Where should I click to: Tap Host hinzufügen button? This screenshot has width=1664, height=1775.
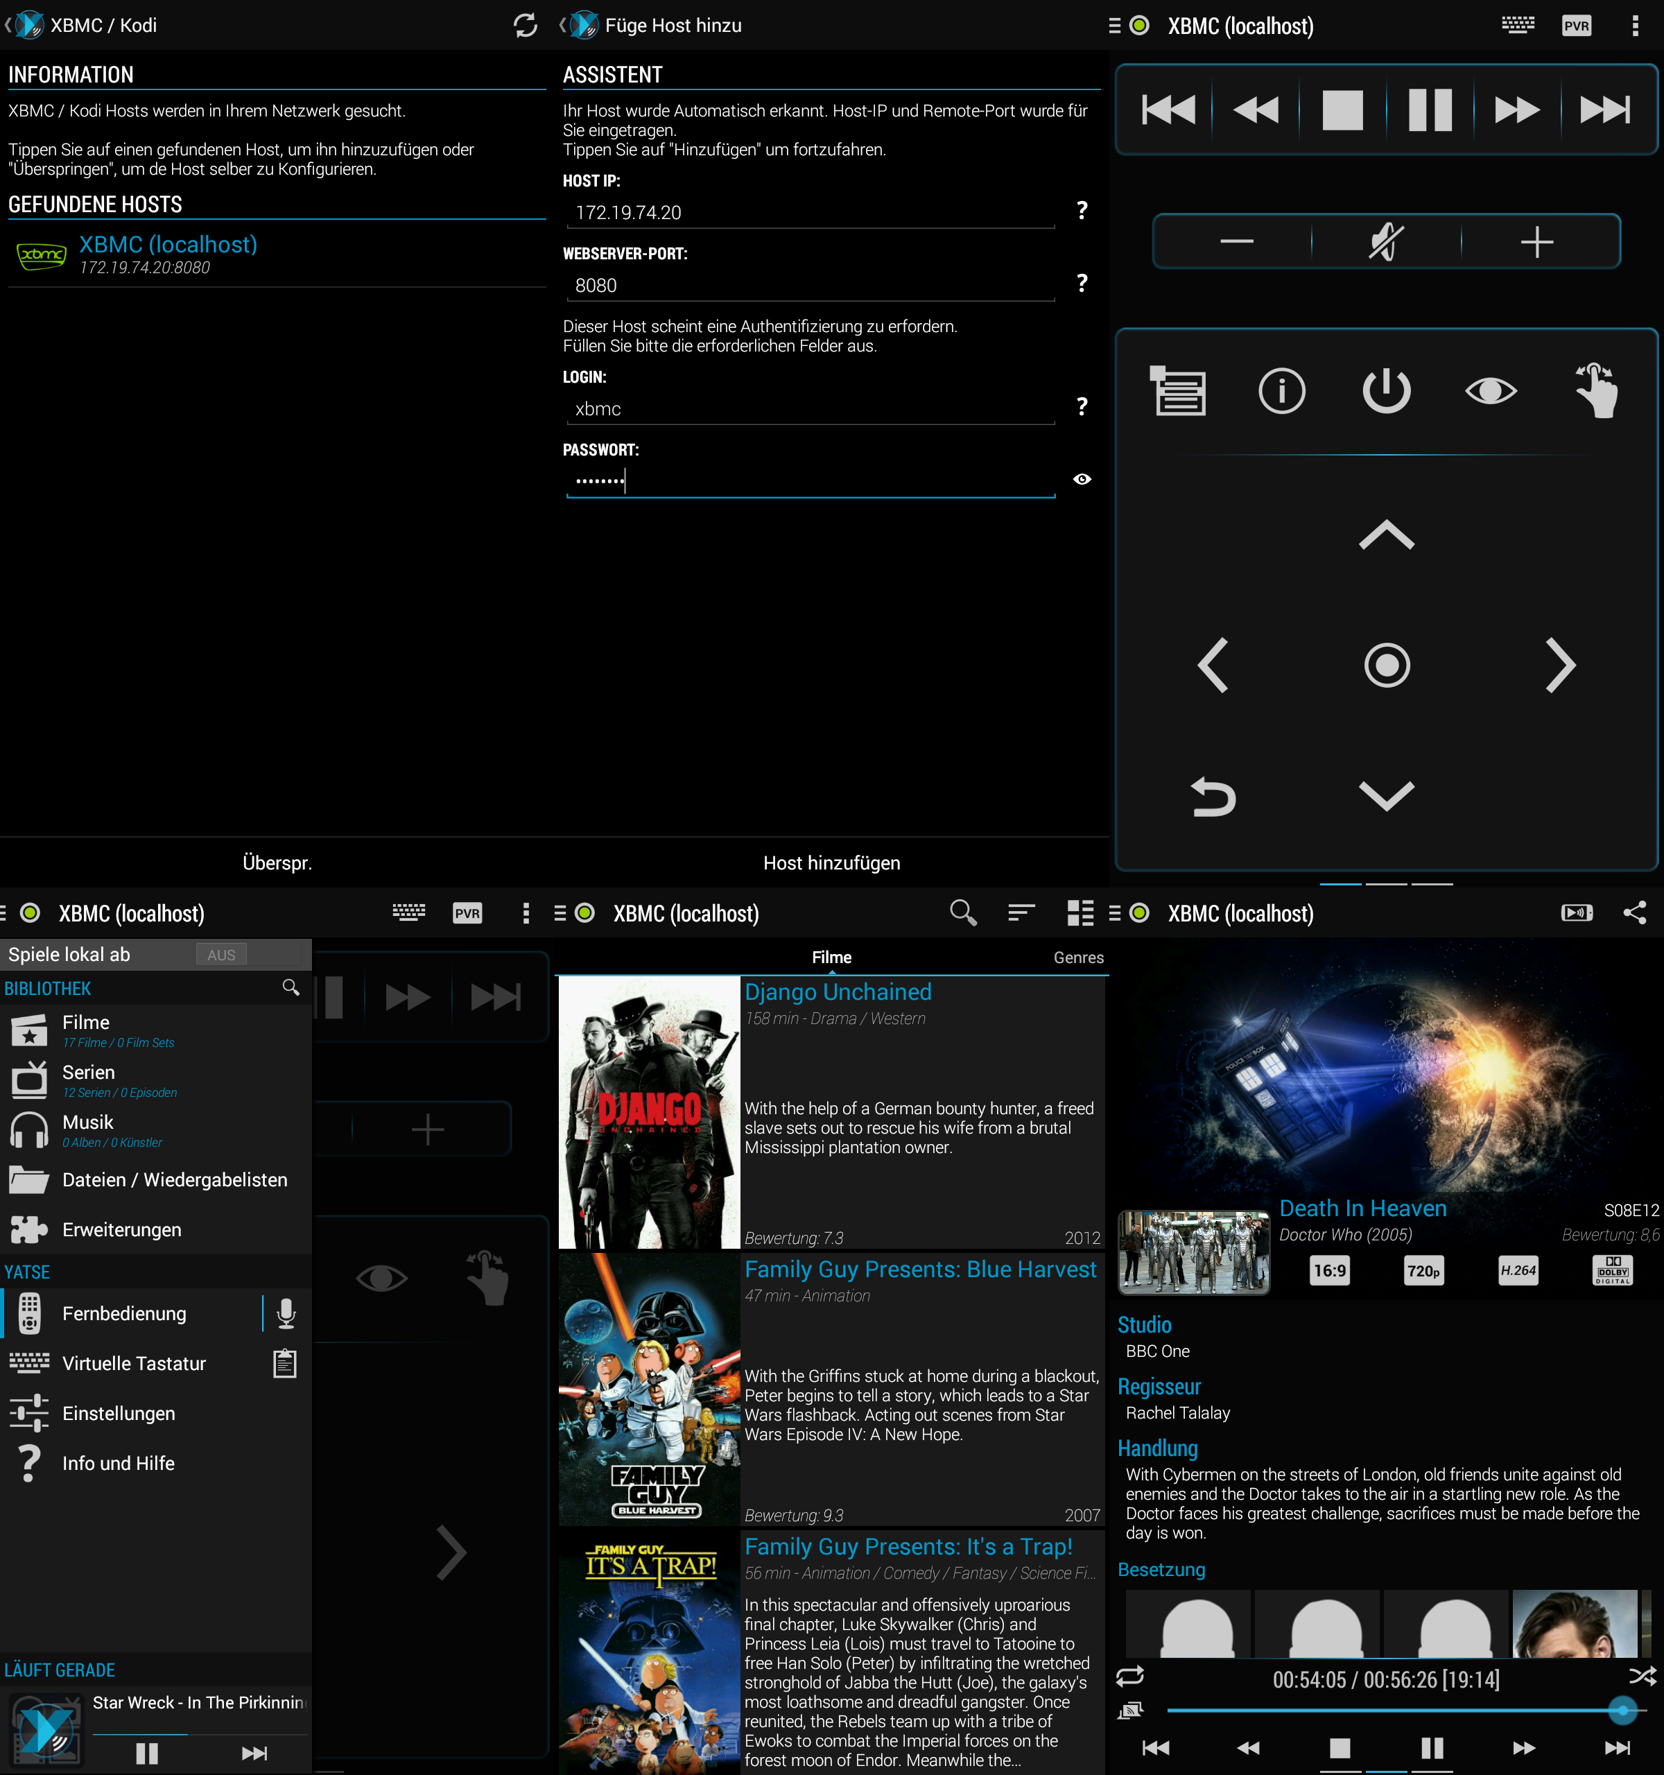(x=831, y=863)
